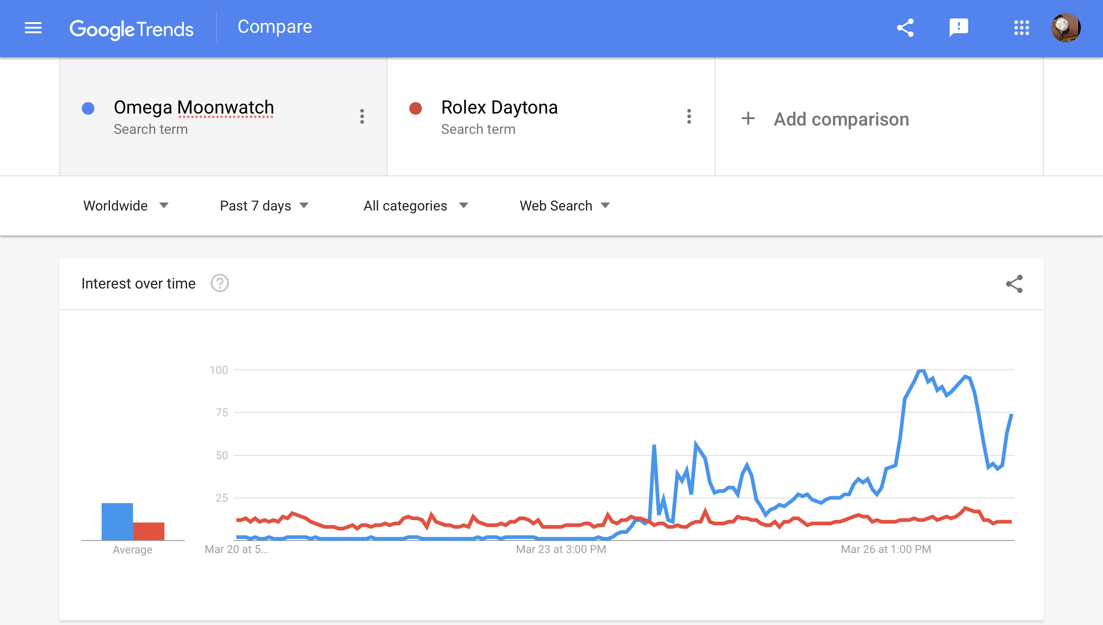Open Omega Moonwatch more options menu
Screen dimensions: 1103x625
pyautogui.click(x=362, y=116)
